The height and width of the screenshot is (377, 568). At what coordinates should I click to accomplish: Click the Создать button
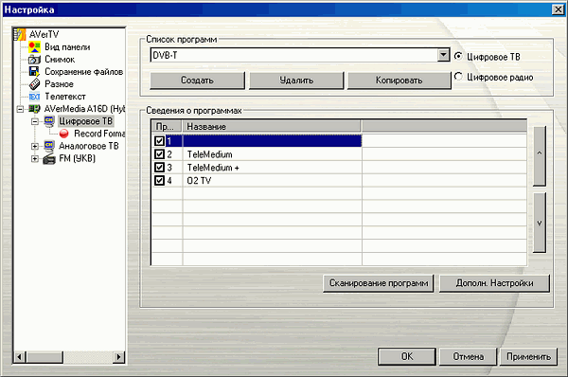(198, 81)
